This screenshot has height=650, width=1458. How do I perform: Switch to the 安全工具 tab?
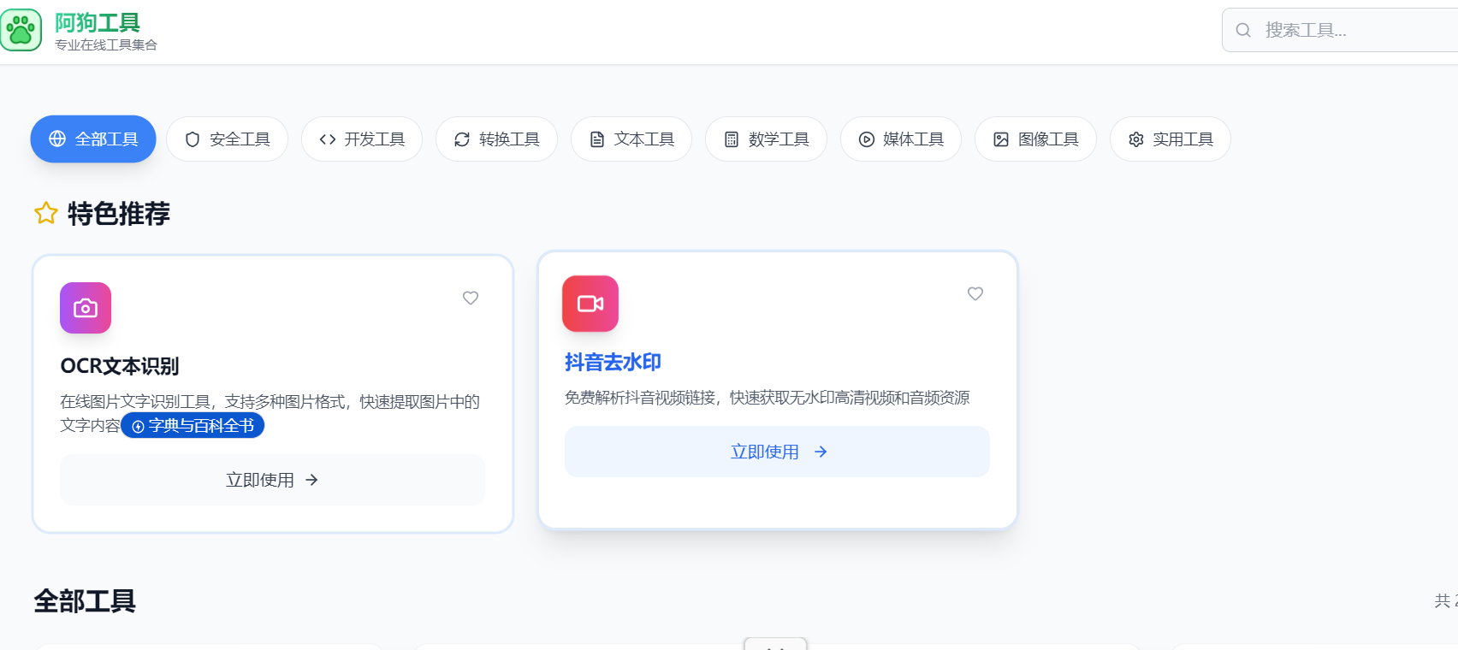pos(227,139)
